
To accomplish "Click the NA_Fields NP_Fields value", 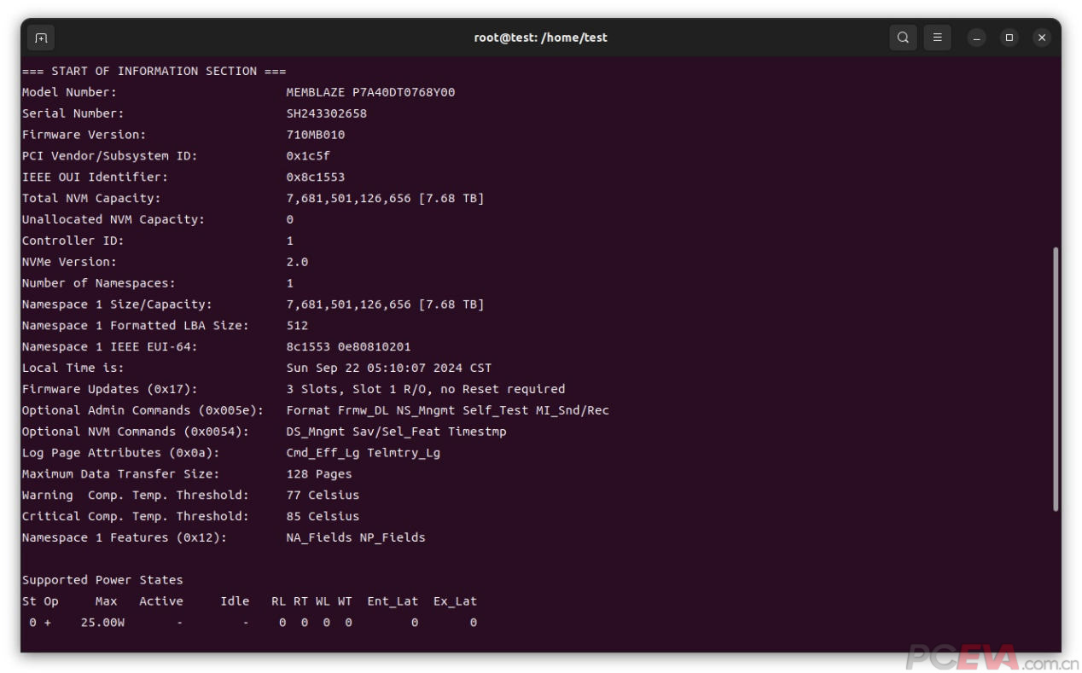I will (356, 537).
